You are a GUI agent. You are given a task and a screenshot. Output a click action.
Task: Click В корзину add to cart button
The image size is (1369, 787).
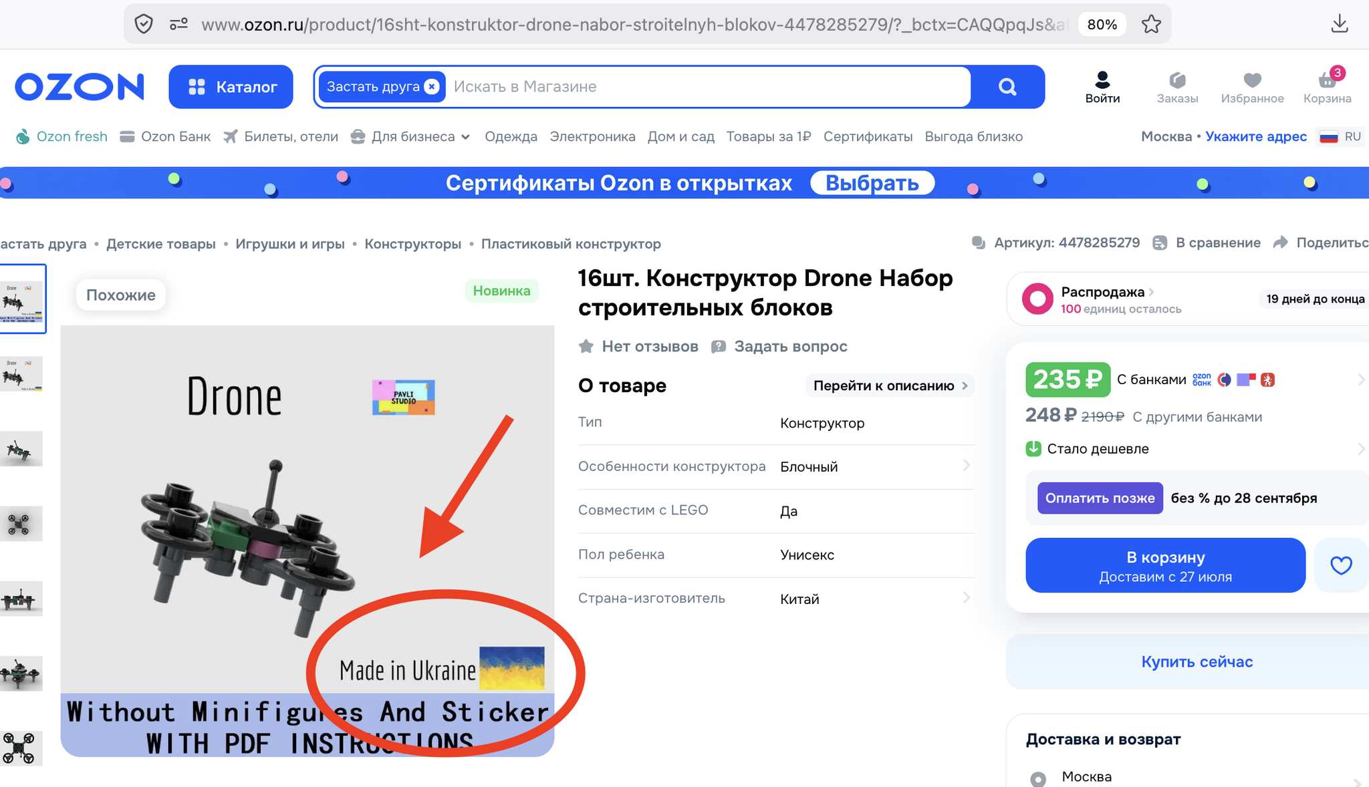(1165, 565)
